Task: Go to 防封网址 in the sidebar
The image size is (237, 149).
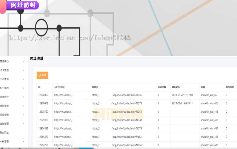Action: pyautogui.click(x=5, y=133)
